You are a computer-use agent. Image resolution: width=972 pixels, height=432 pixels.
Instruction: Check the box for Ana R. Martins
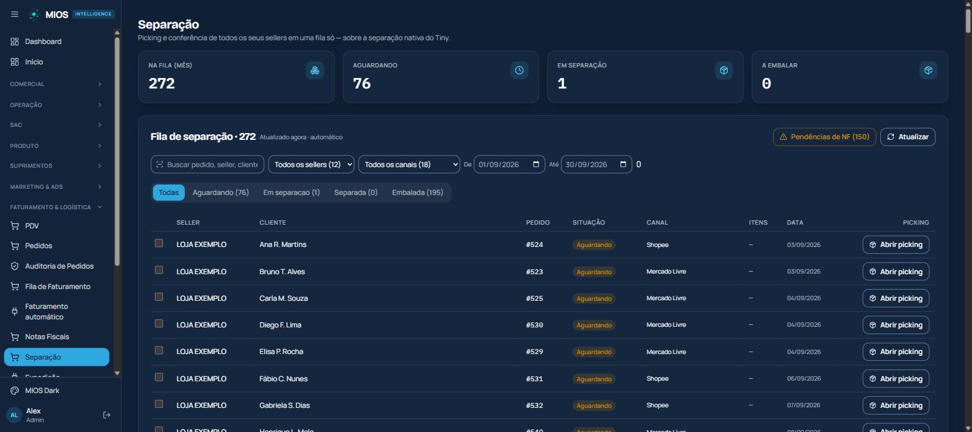pyautogui.click(x=159, y=243)
